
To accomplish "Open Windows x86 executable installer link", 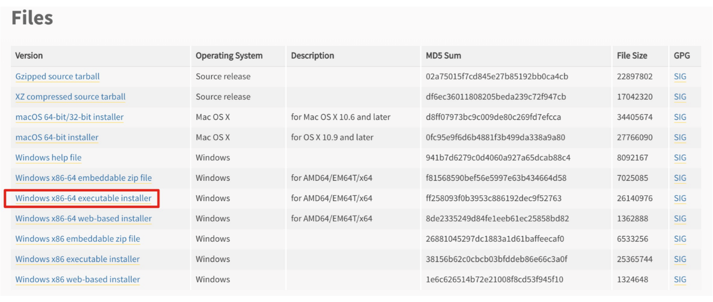I will tap(77, 259).
